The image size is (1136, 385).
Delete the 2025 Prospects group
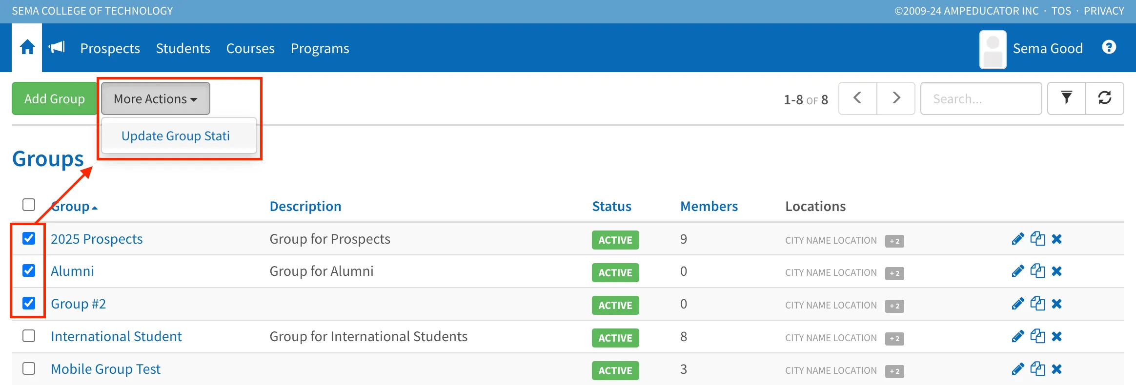pyautogui.click(x=1057, y=239)
